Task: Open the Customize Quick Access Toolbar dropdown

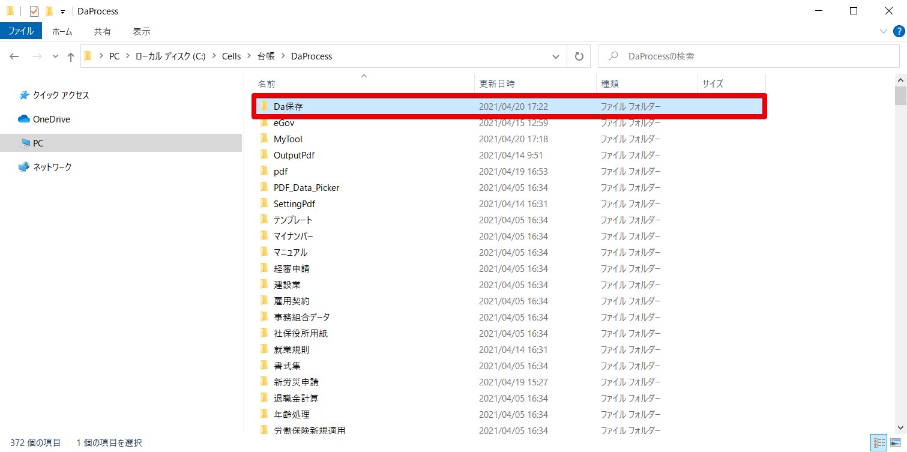Action: pyautogui.click(x=62, y=11)
